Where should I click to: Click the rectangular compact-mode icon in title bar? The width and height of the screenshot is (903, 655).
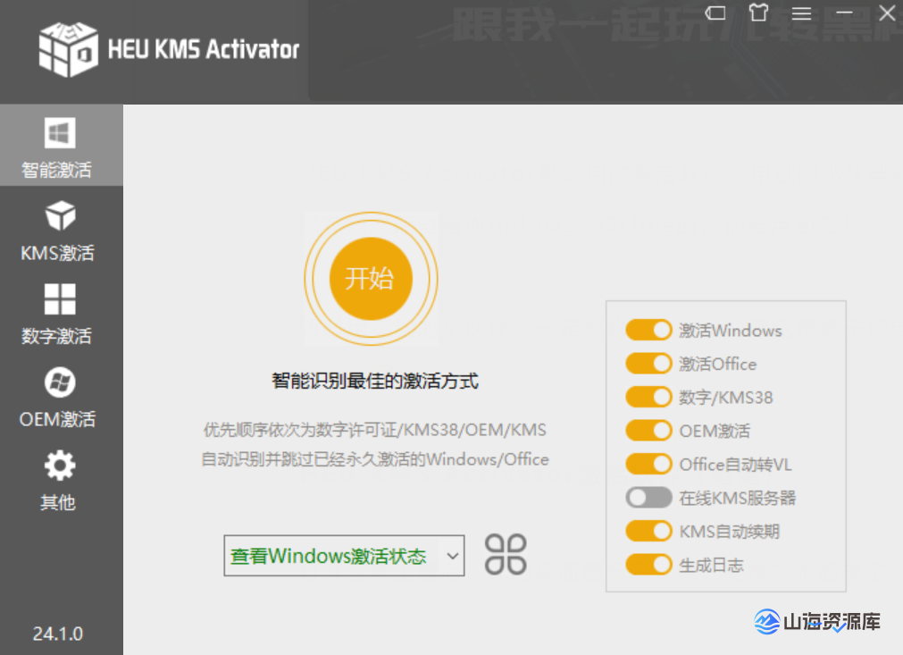pos(715,13)
